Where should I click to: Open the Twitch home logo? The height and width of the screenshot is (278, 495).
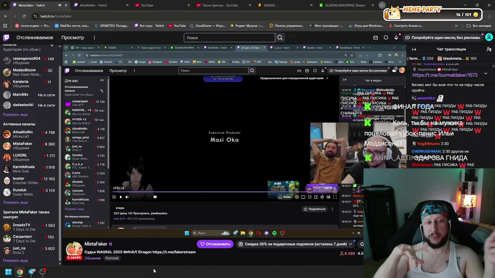pos(6,37)
